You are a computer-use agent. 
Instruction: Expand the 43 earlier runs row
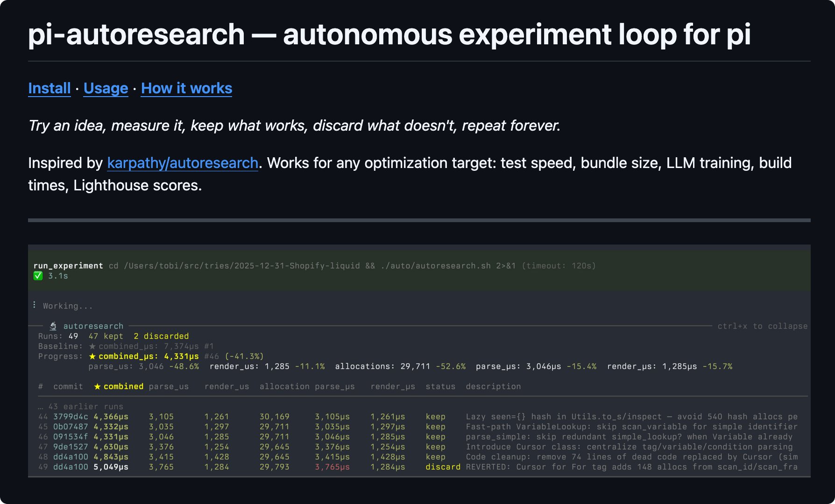click(81, 406)
